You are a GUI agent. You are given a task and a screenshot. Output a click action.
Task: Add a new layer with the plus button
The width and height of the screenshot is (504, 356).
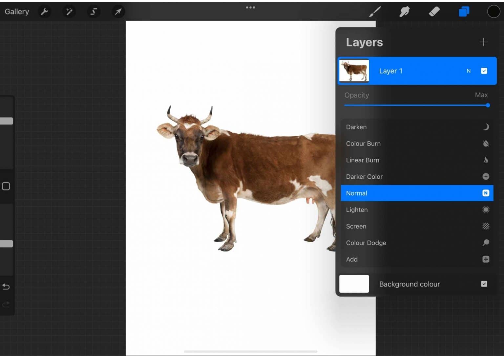[x=483, y=42]
